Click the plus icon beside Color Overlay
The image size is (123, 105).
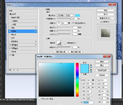click(x=36, y=41)
